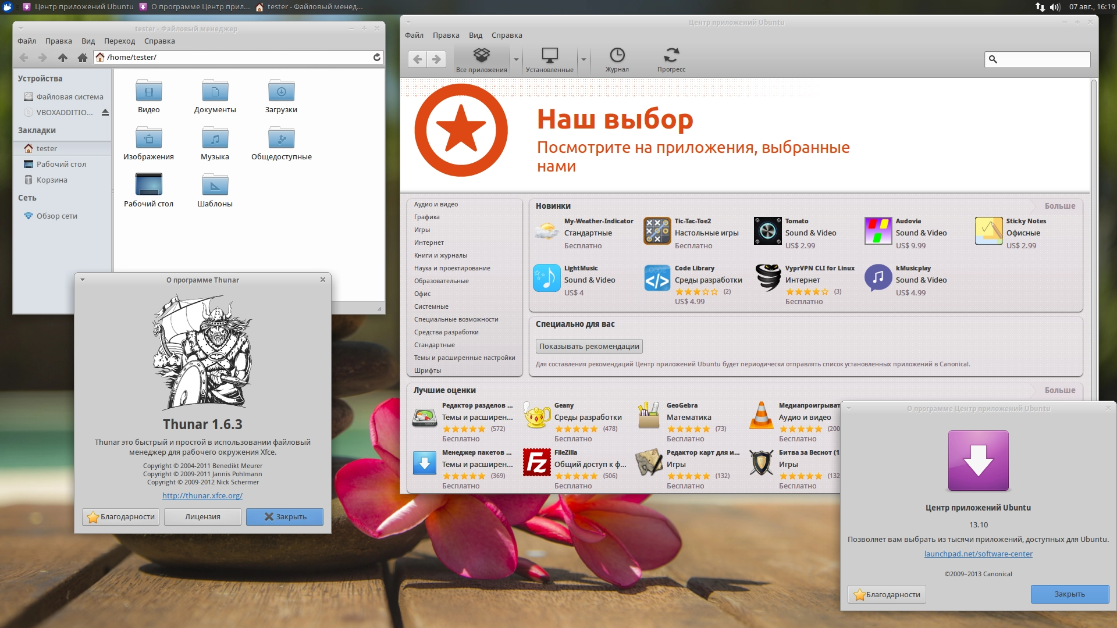Open Thunar about dialog window menu arrow
1117x628 pixels.
[83, 280]
